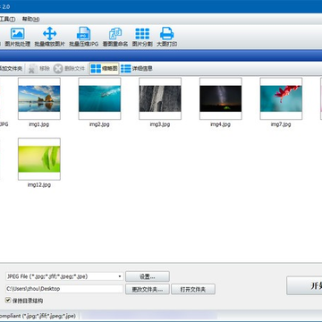Click the img3.jpg filename label
The height and width of the screenshot is (322, 322).
(160, 124)
